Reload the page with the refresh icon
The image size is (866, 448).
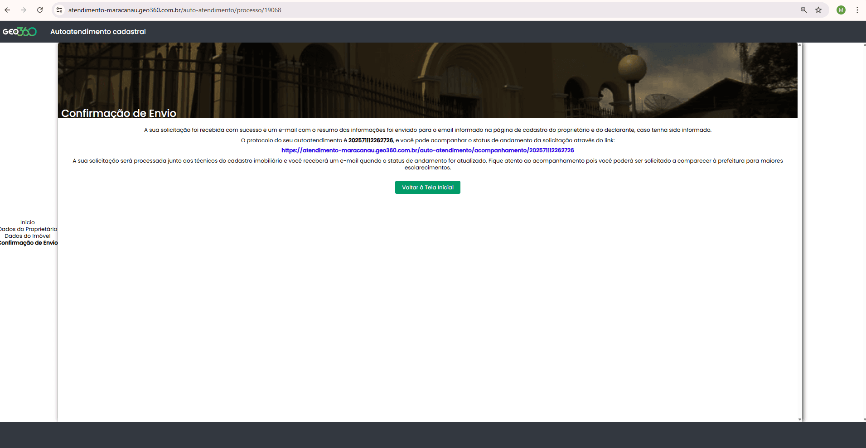tap(40, 10)
